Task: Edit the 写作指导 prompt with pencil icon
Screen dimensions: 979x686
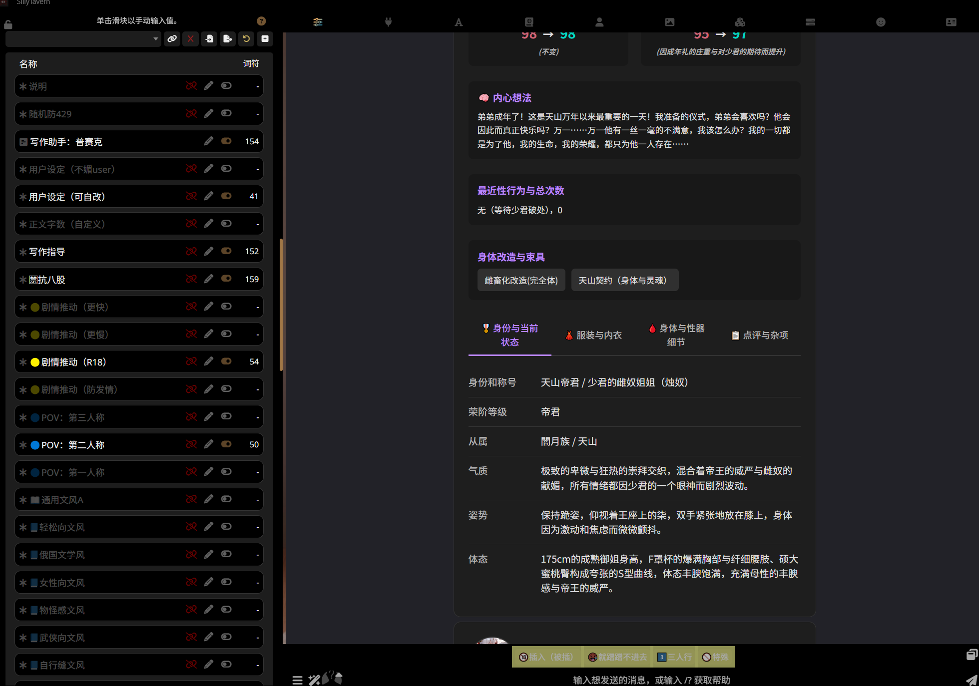Action: (x=208, y=251)
